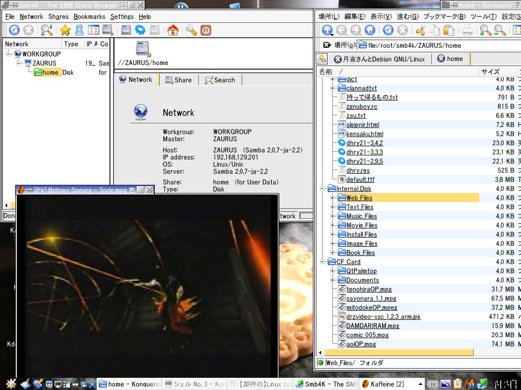Switch to home - Konqueror in the taskbar
Viewport: 521px width, 390px height.
[129, 384]
